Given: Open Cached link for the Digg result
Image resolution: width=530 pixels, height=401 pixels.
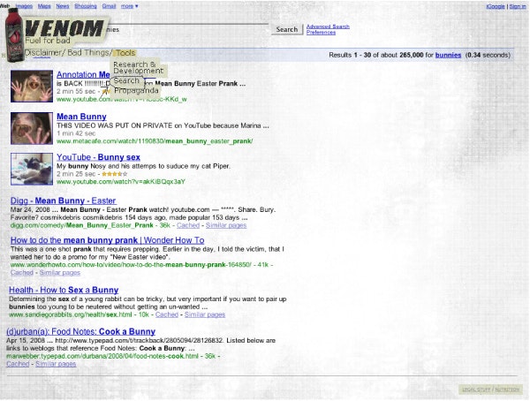Looking at the screenshot, I should tap(188, 225).
